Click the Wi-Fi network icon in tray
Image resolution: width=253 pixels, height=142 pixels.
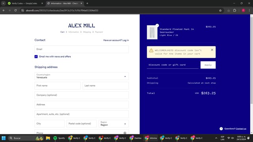(228, 138)
